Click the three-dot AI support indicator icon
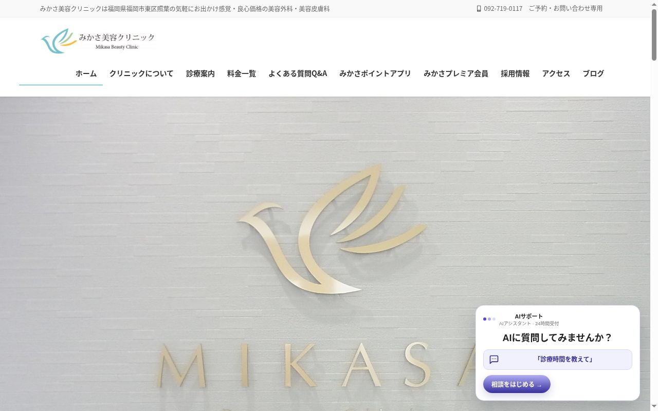Image resolution: width=658 pixels, height=411 pixels. tap(489, 319)
